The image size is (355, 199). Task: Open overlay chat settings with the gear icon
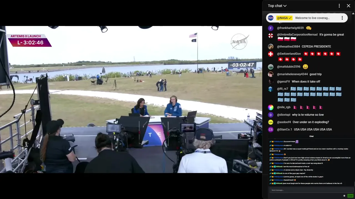click(x=344, y=196)
